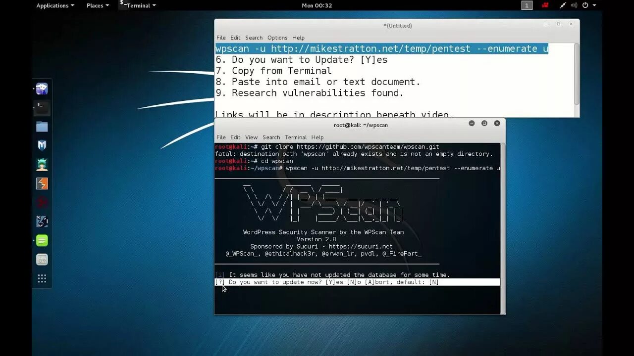Open network connection icon in top bar

tap(563, 5)
